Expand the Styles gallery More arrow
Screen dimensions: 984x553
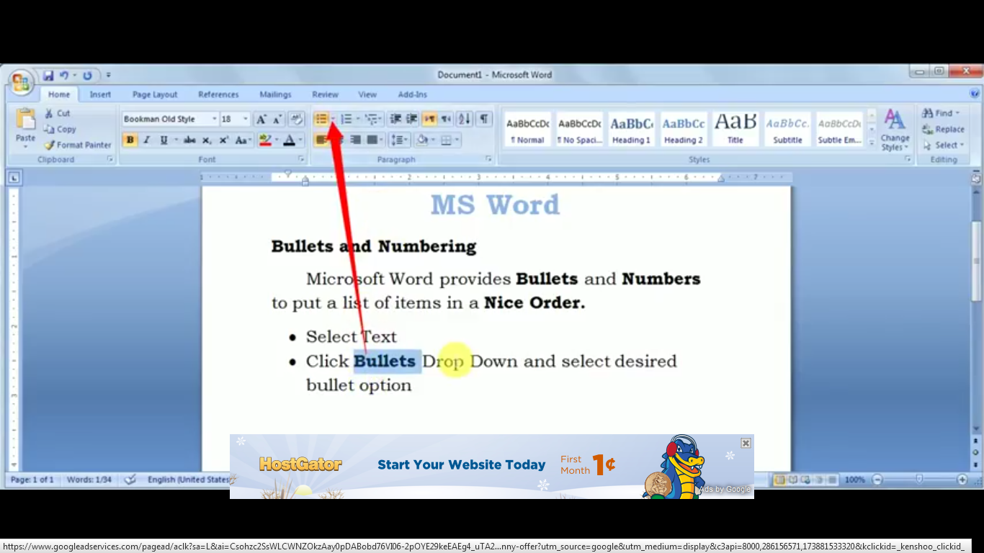coord(872,143)
